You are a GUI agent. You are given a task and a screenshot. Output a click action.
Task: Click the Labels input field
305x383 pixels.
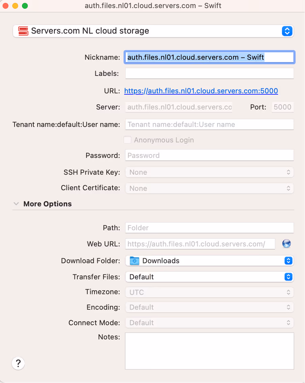coord(210,73)
